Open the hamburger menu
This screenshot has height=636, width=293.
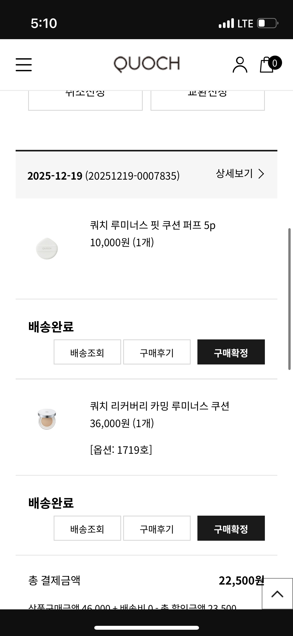[24, 64]
